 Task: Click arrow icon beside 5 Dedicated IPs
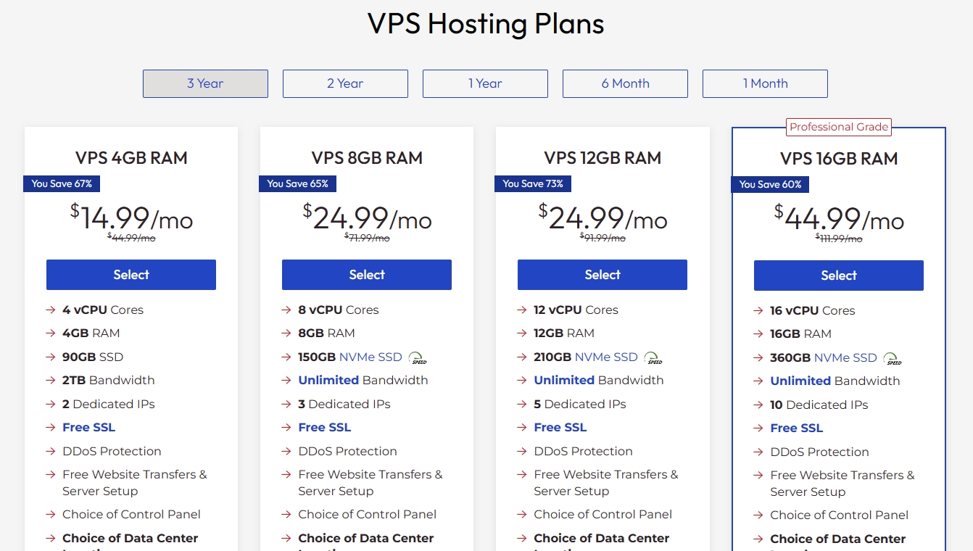(522, 404)
